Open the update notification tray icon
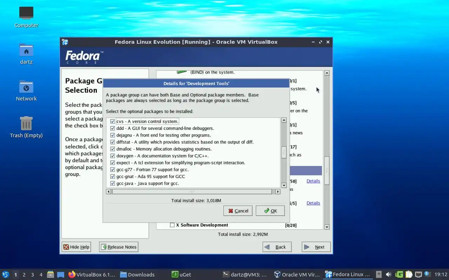Screen dimensions: 449x280 click(427, 274)
